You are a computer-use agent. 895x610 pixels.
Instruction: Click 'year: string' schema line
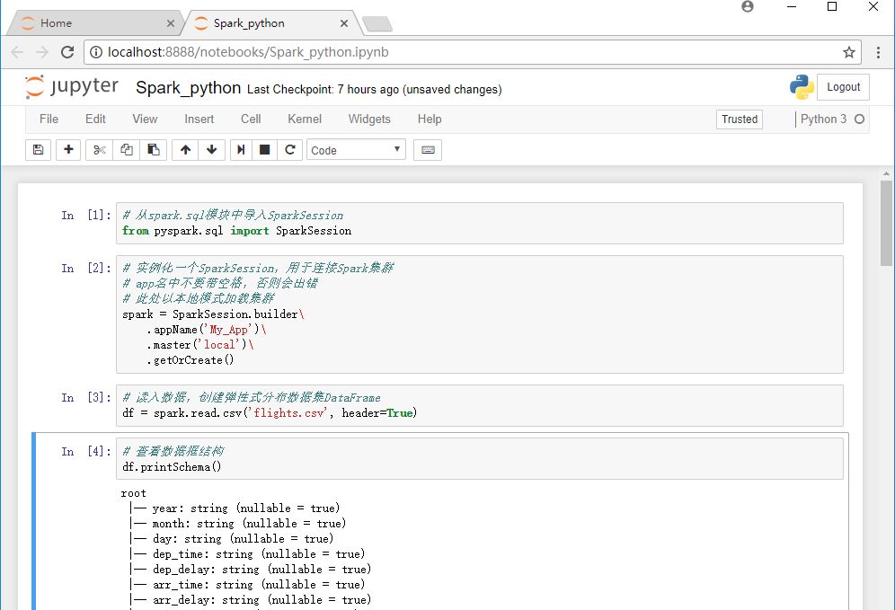coord(235,508)
